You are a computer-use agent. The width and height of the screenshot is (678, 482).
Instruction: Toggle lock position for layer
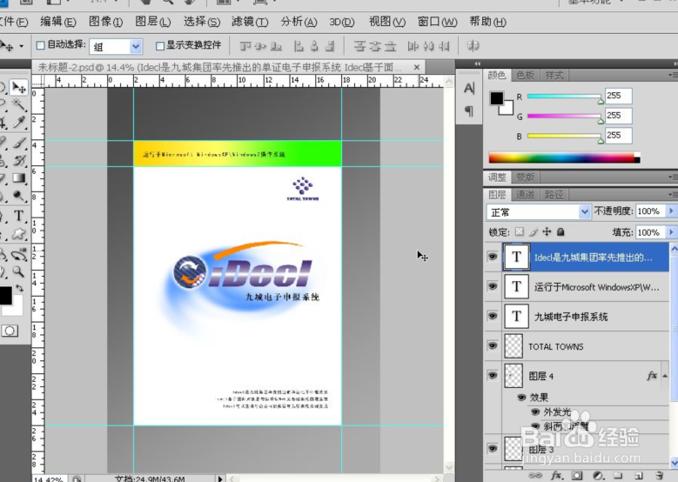coord(547,232)
